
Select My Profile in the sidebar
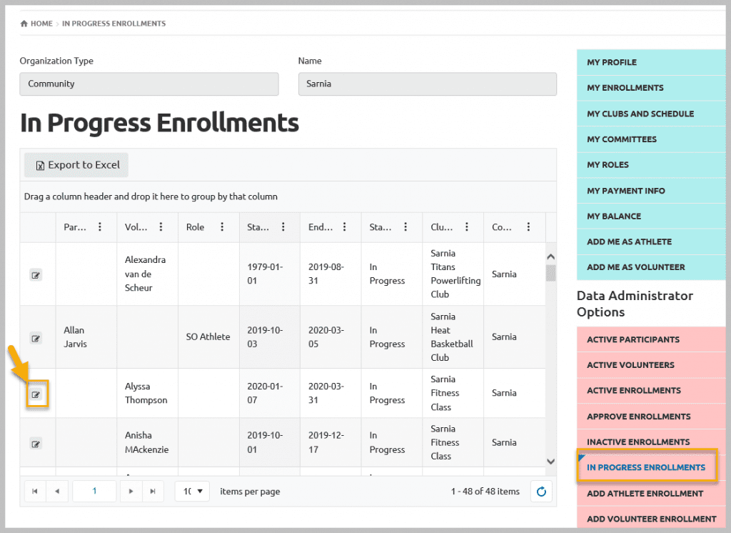point(612,62)
